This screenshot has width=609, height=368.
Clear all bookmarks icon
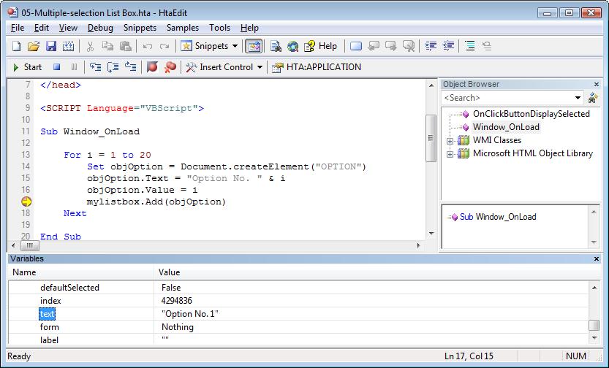click(x=409, y=46)
